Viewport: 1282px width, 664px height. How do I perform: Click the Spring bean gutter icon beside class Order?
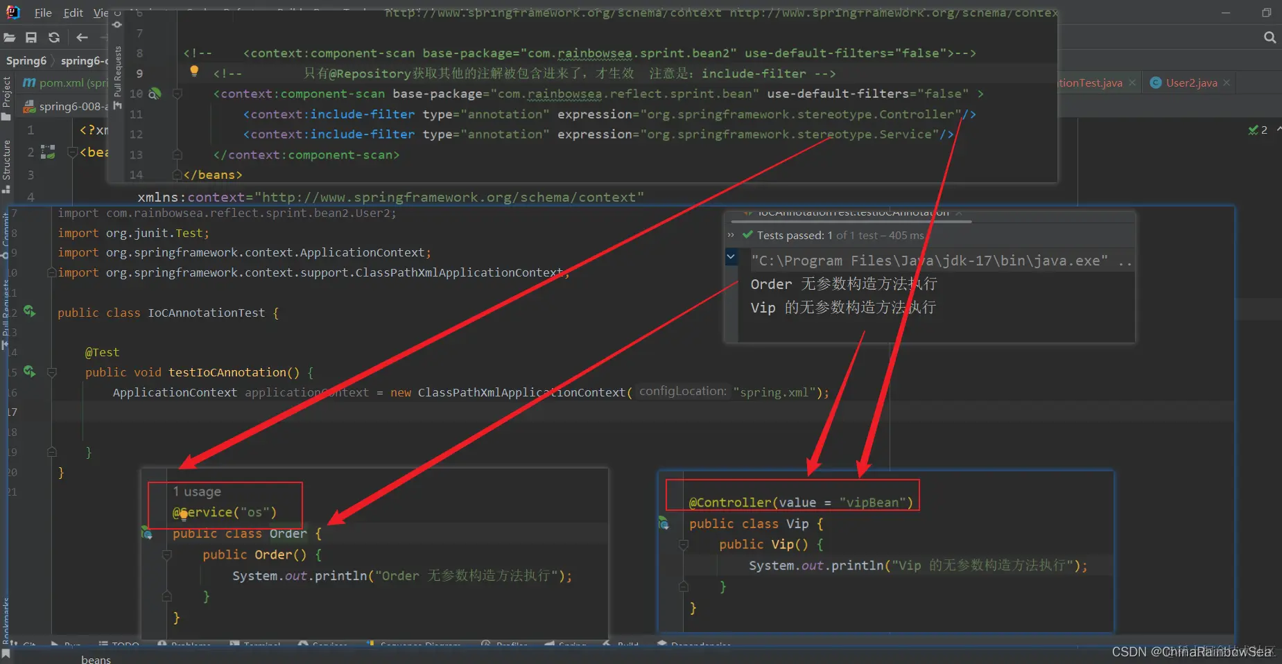point(147,533)
